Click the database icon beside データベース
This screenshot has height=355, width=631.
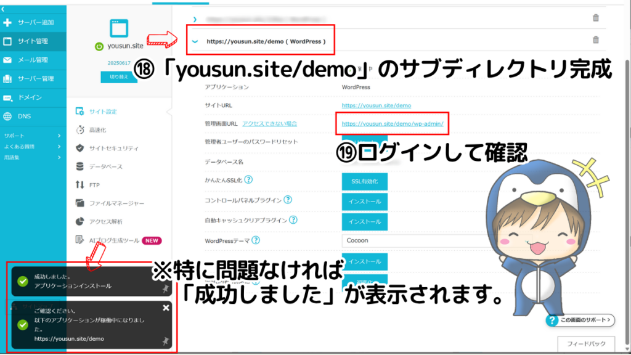point(79,166)
